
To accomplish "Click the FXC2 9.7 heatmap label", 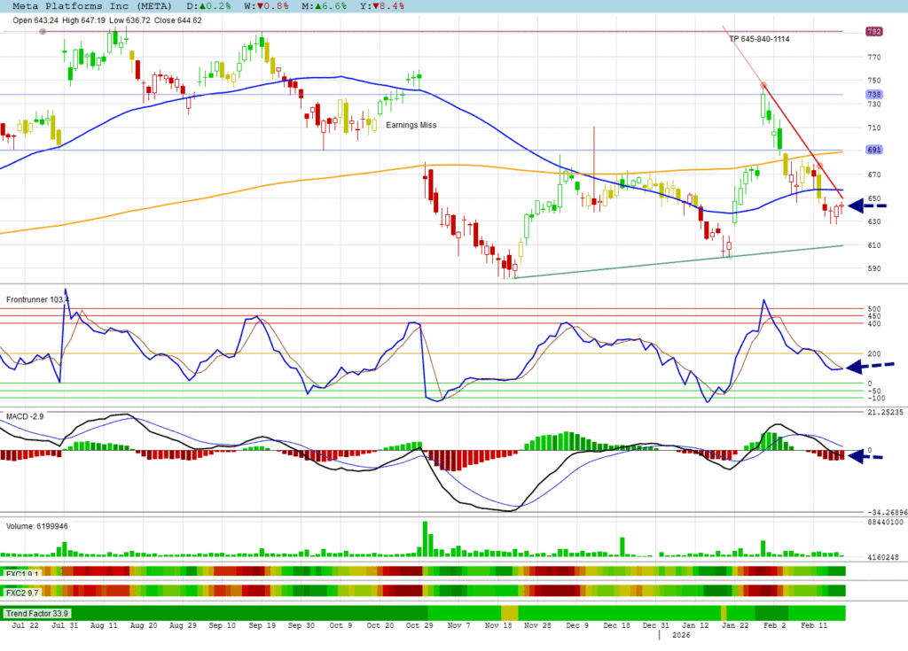I will tap(22, 592).
